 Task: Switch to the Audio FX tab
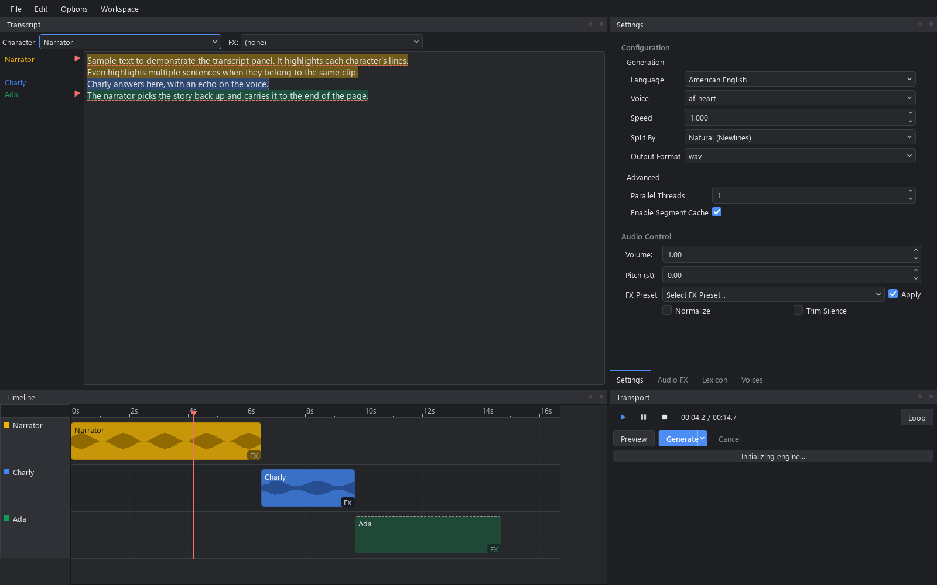[673, 380]
